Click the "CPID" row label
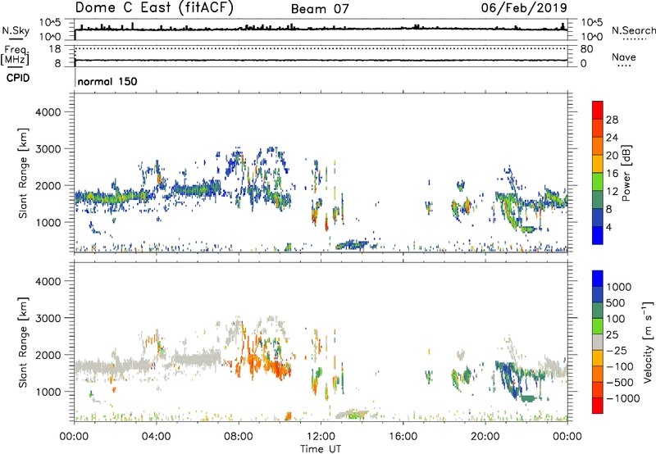 (x=18, y=78)
